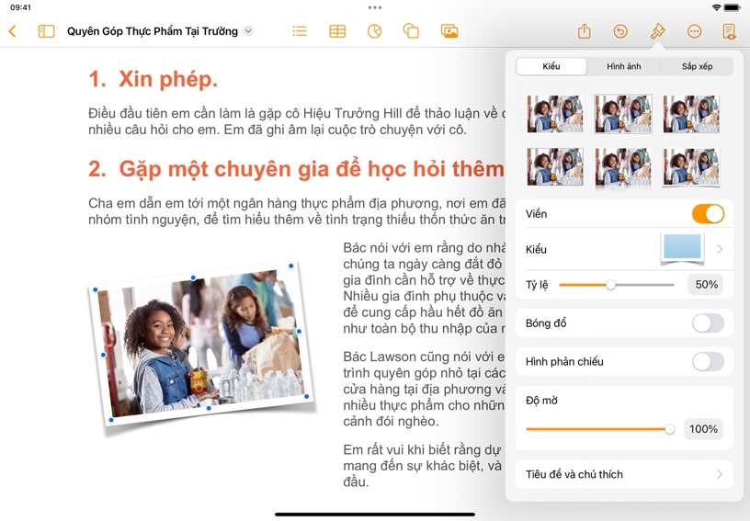The image size is (750, 521).
Task: Switch to the Hình ảnh tab
Action: coord(624,66)
